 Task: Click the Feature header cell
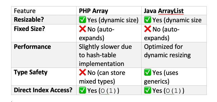pos(44,11)
